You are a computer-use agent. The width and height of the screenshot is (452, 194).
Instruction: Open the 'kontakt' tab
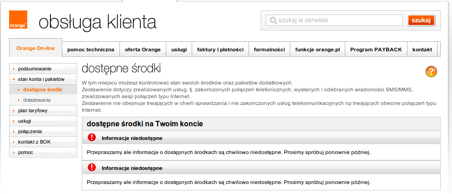[x=422, y=50]
